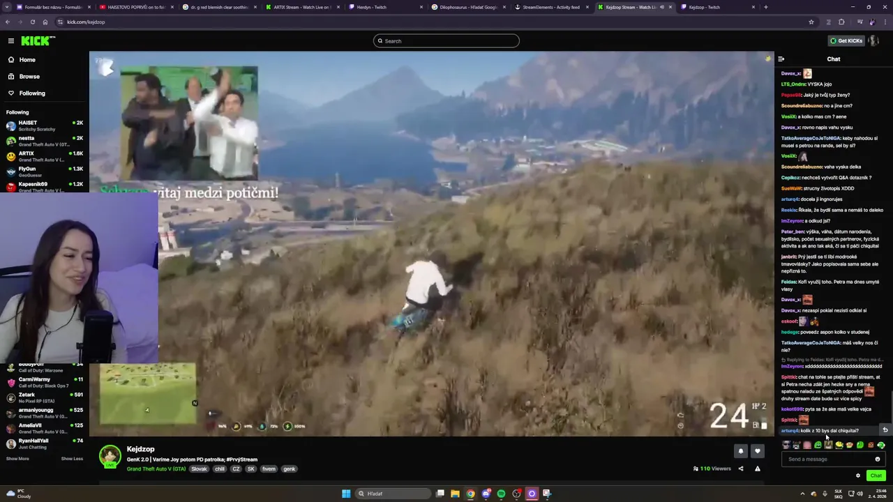
Task: Open weather widget showing Cloudy
Action: 19,494
